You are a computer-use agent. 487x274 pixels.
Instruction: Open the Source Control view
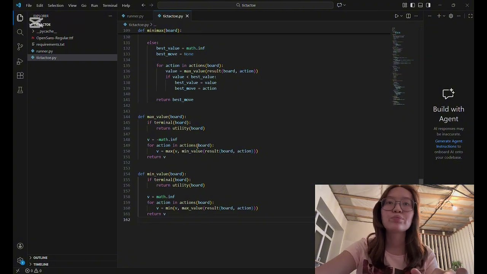tap(20, 47)
